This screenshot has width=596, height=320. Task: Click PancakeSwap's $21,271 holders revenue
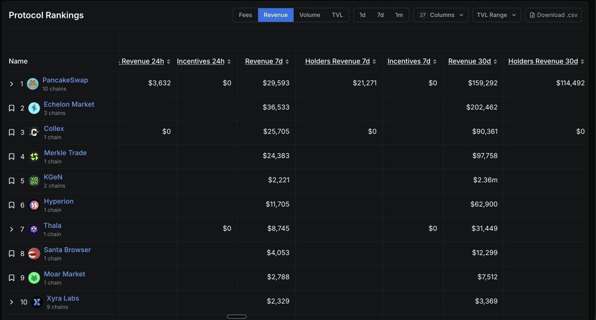pos(364,83)
